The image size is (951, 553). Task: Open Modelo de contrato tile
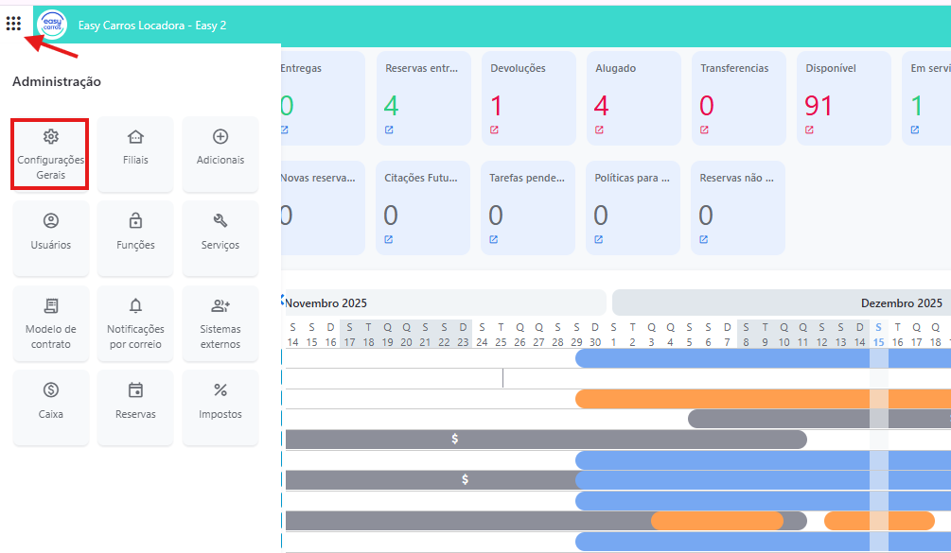[51, 323]
